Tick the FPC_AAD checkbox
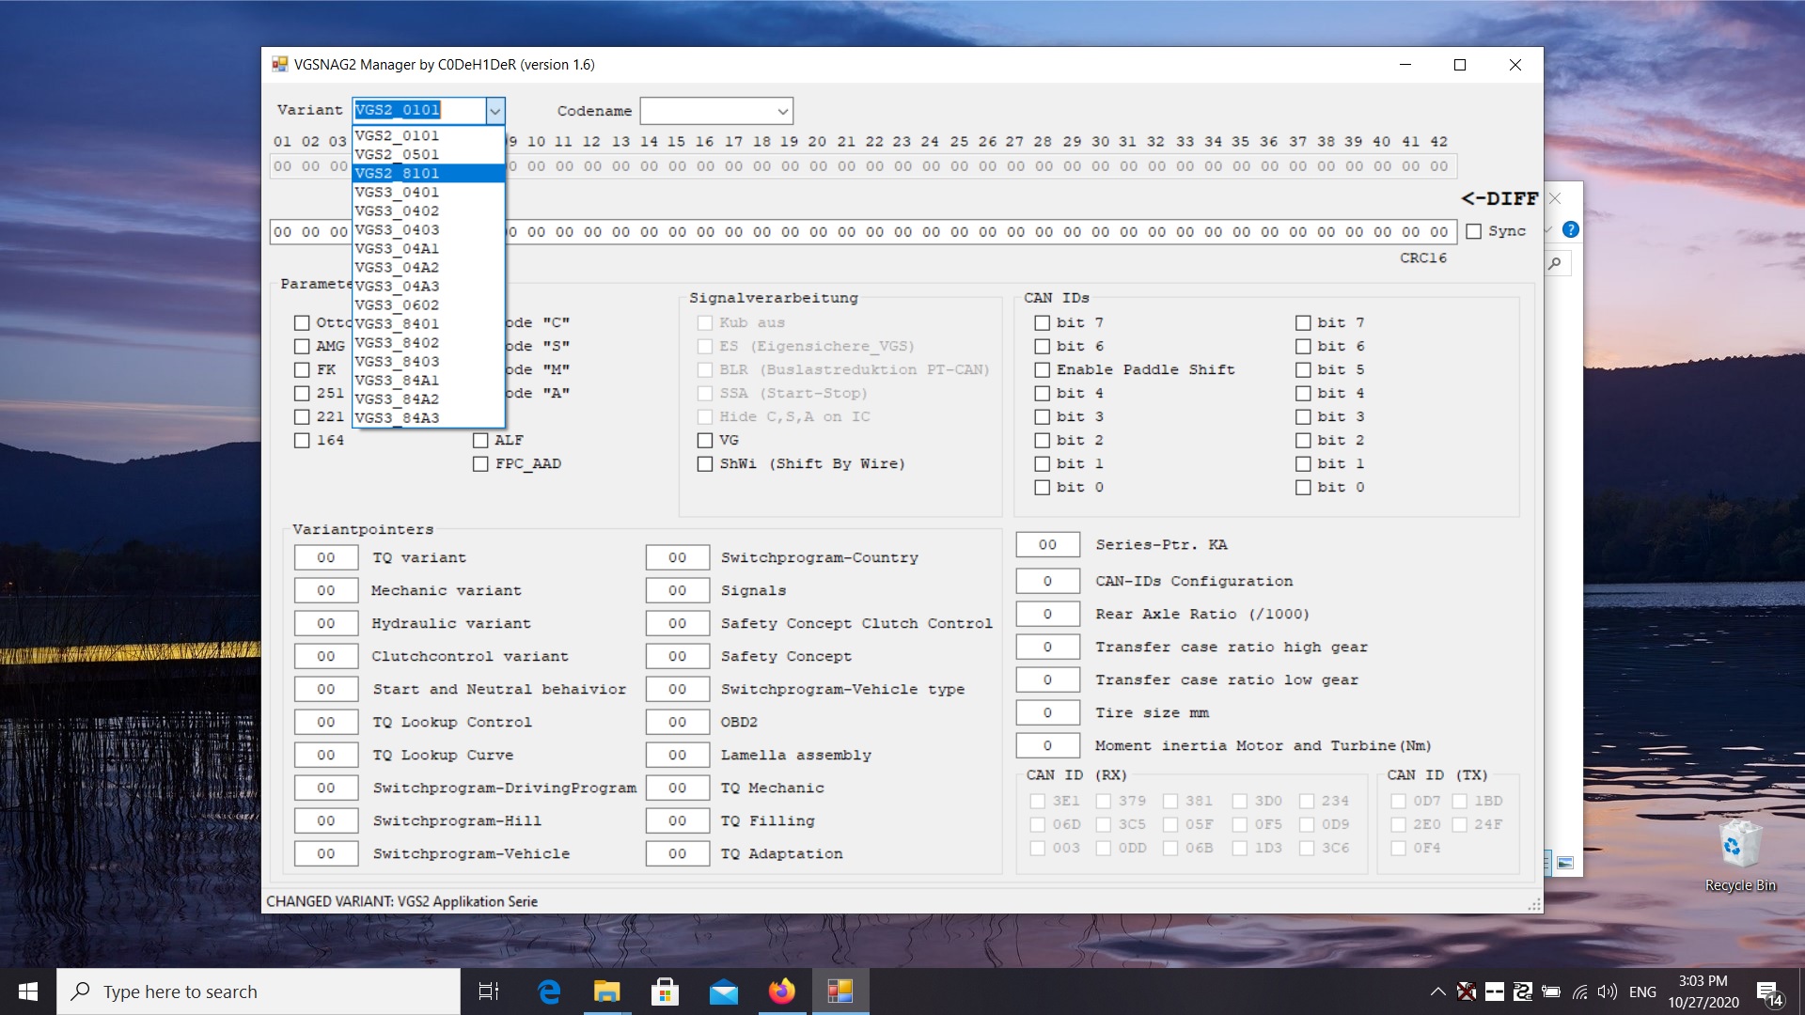Screen dimensions: 1805x1015 [x=480, y=464]
